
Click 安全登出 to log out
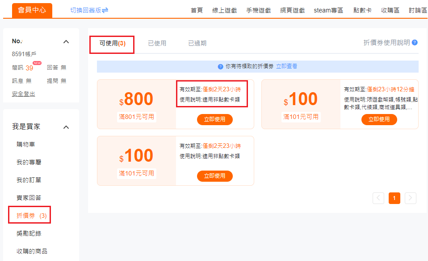coord(23,94)
